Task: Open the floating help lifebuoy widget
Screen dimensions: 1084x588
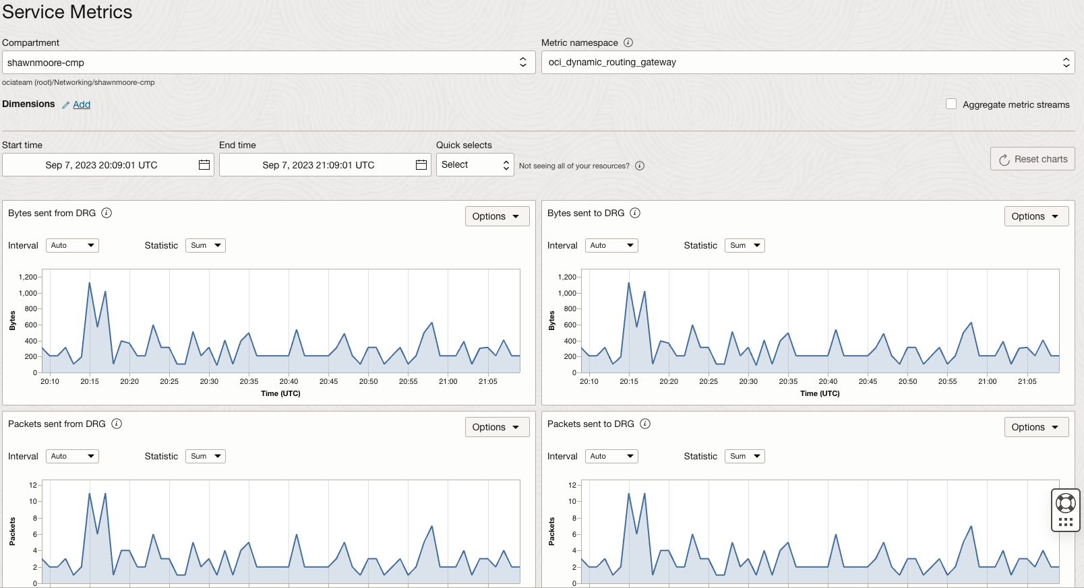Action: click(1066, 503)
